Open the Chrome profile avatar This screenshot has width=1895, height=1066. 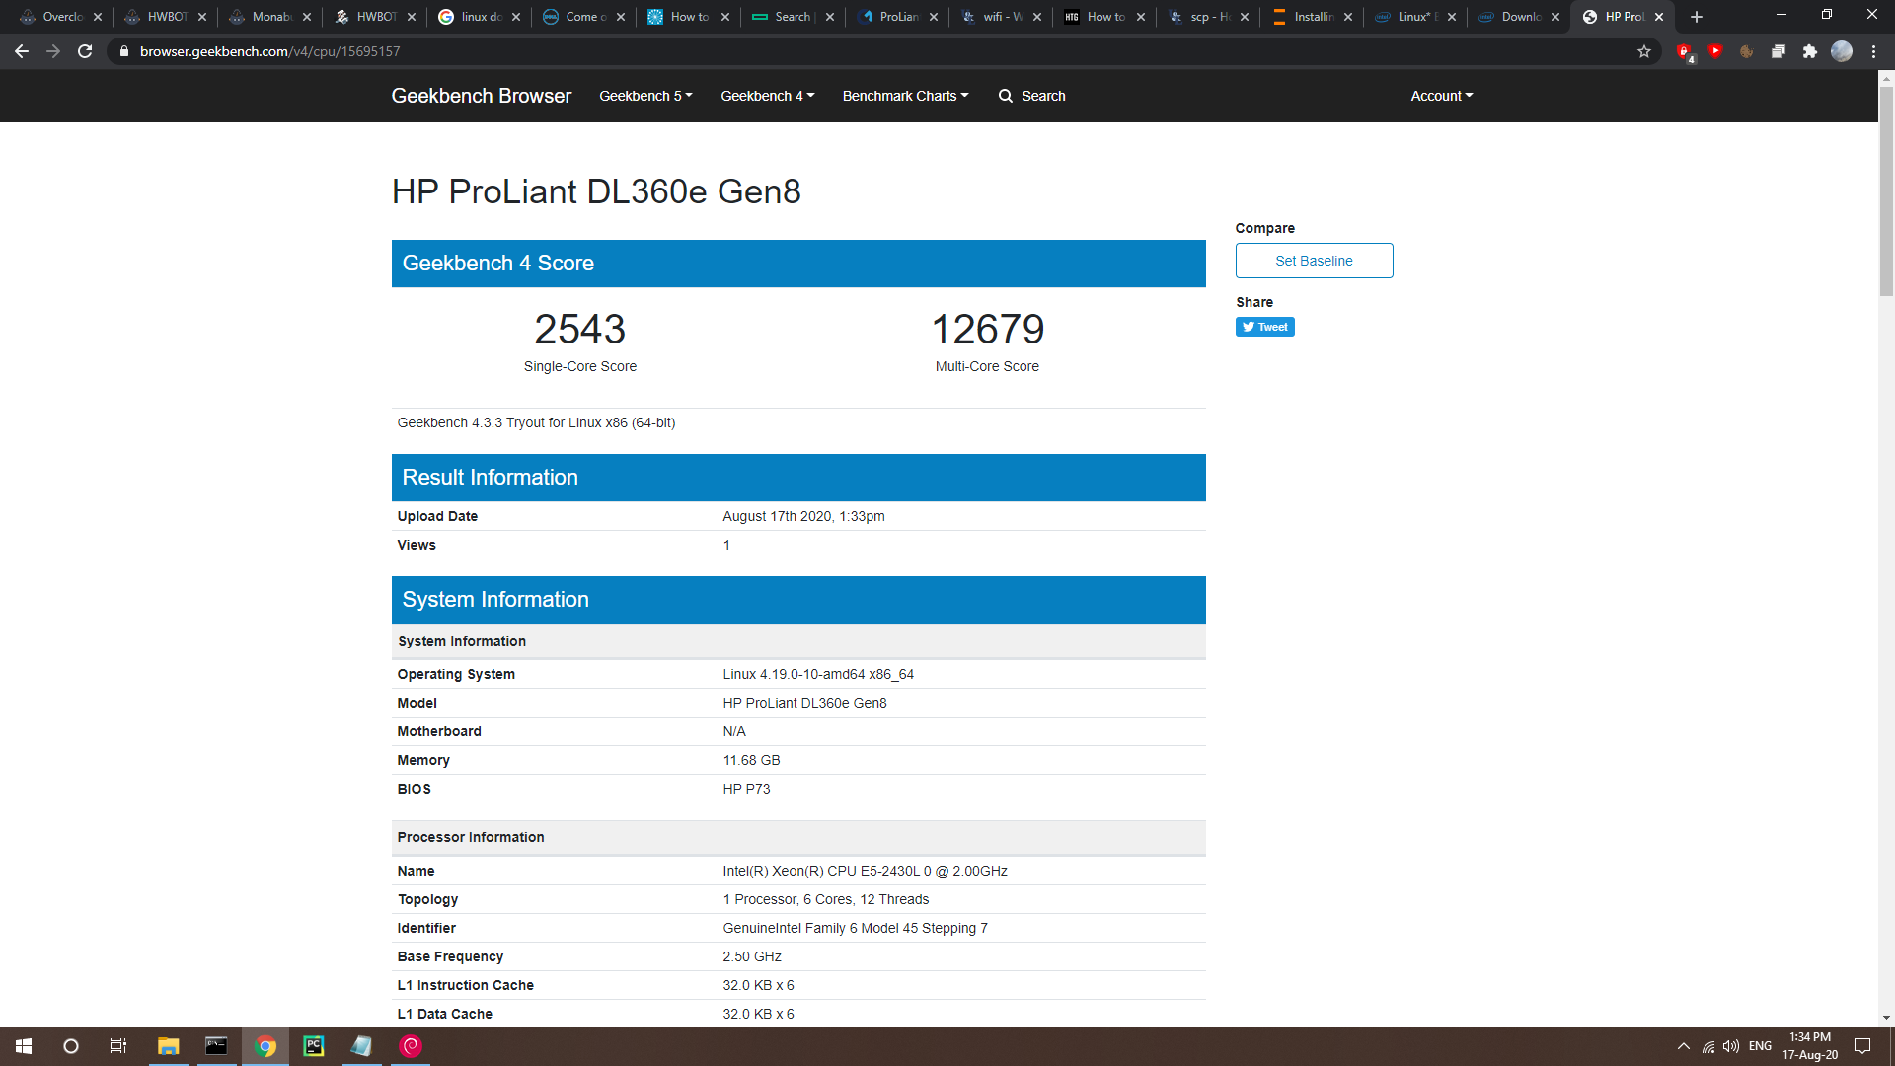1842,51
